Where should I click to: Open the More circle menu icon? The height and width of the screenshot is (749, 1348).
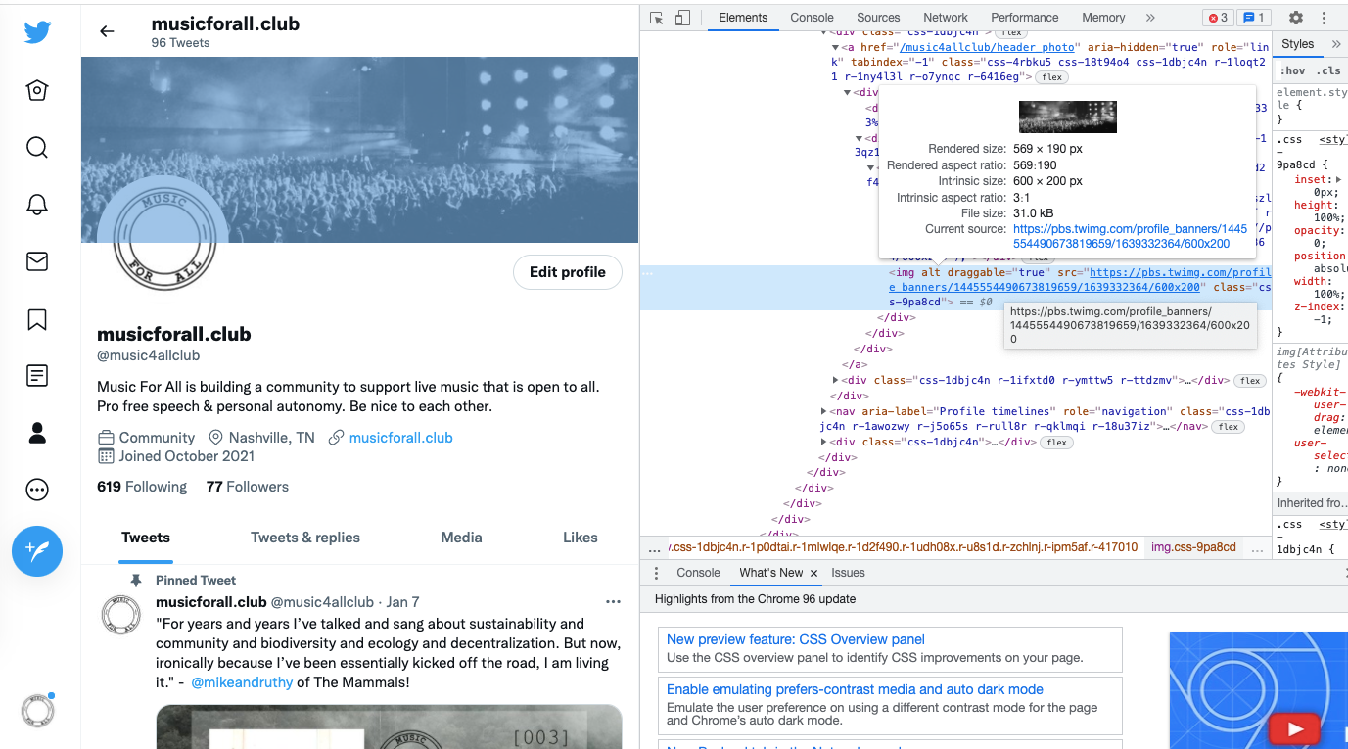coord(37,490)
